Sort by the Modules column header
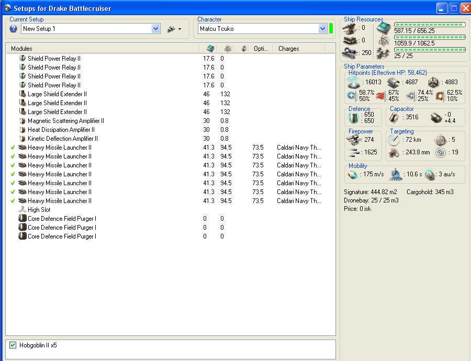Viewport: 471px width, 361px height. point(103,49)
